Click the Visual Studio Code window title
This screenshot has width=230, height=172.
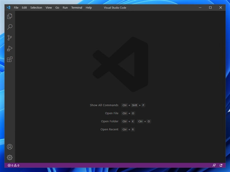pyautogui.click(x=115, y=8)
